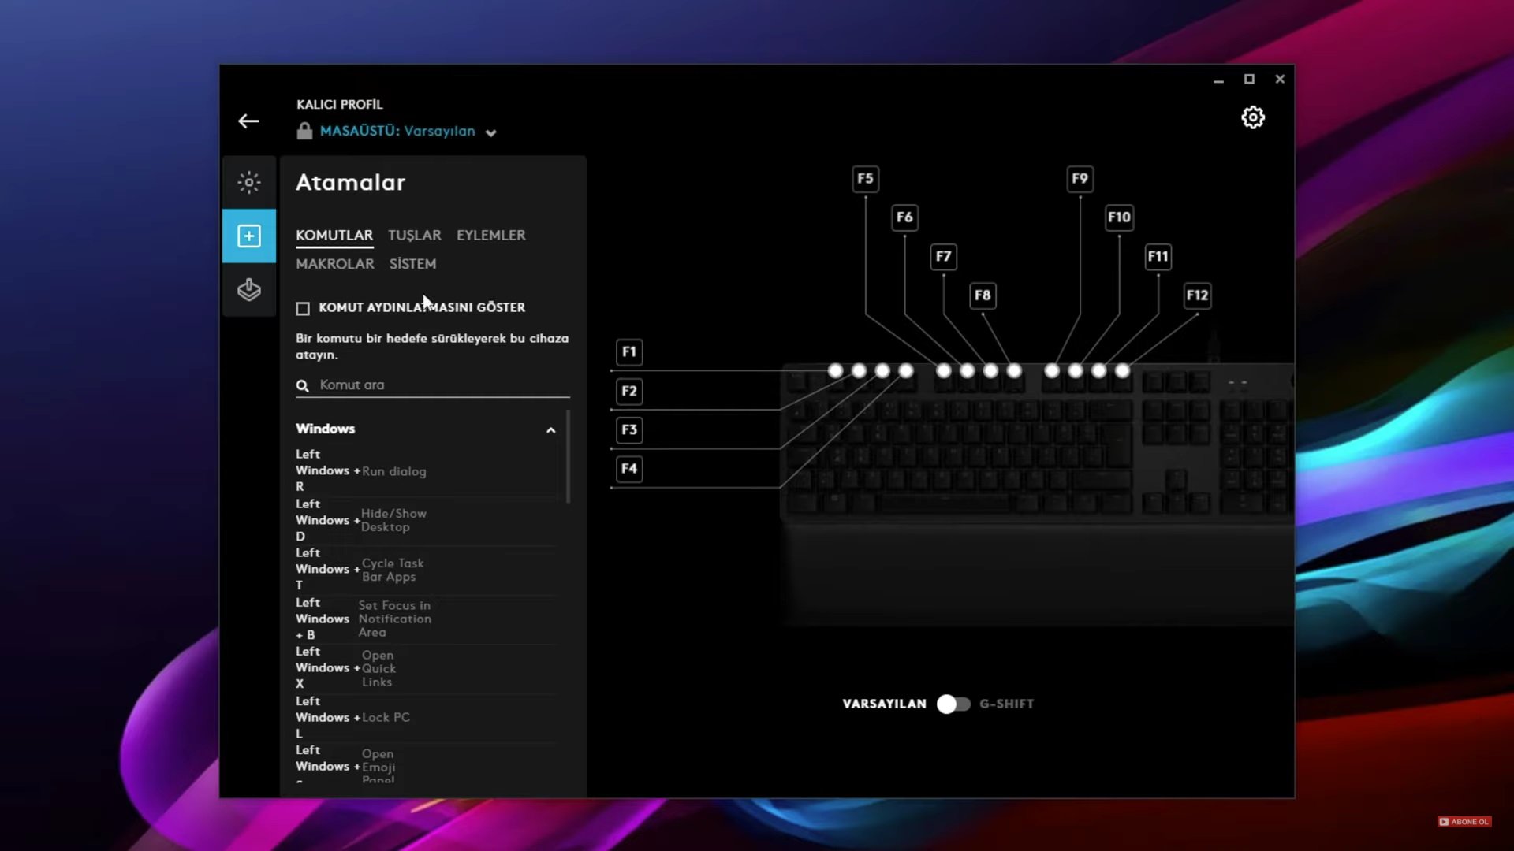
Task: Select the Lock PC command entry
Action: 386,717
